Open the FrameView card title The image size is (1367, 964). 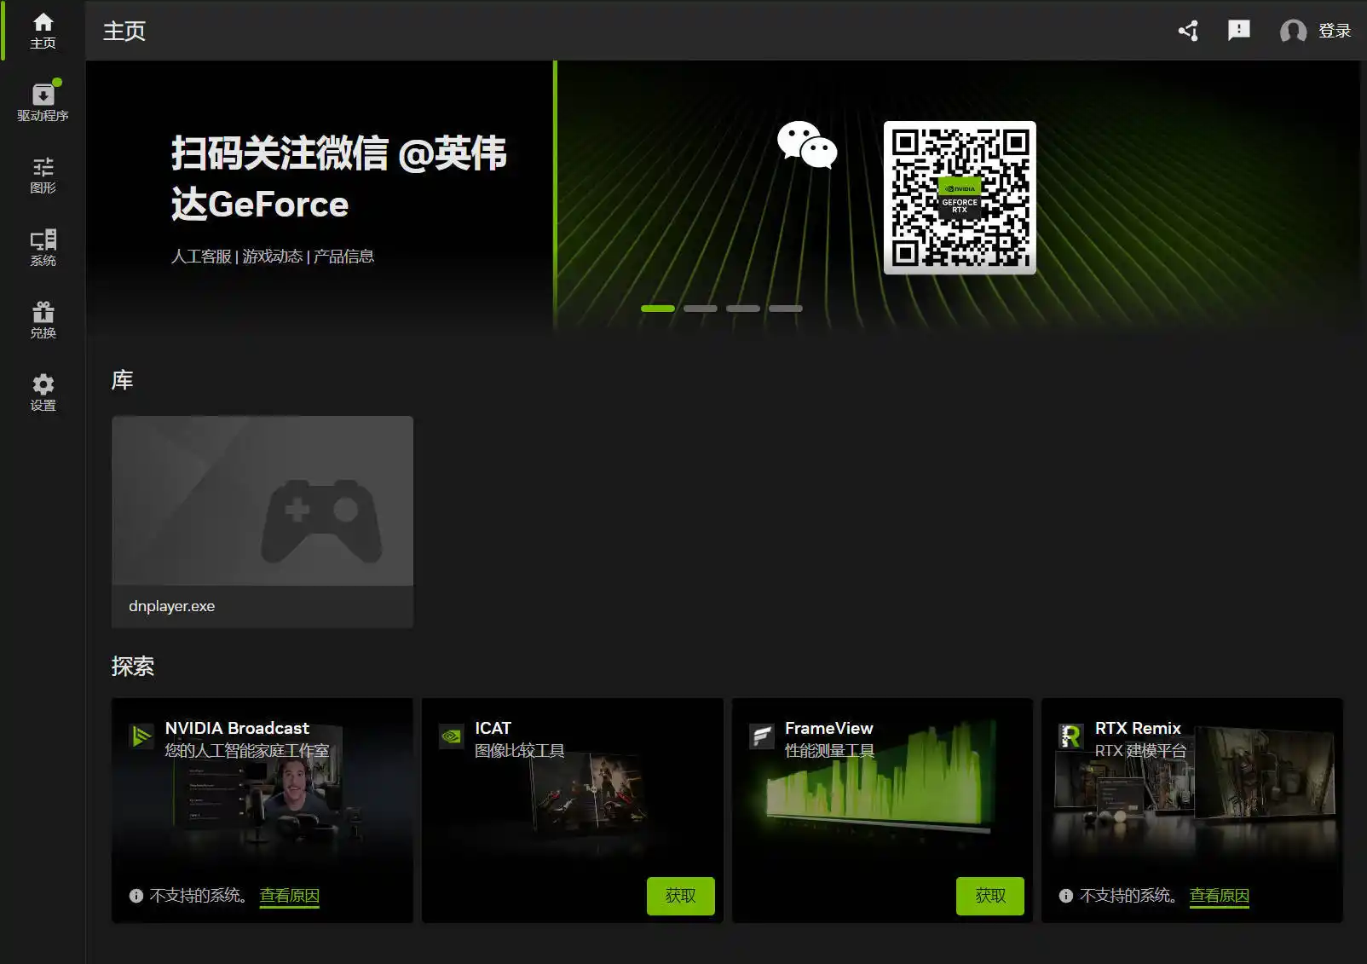[829, 728]
